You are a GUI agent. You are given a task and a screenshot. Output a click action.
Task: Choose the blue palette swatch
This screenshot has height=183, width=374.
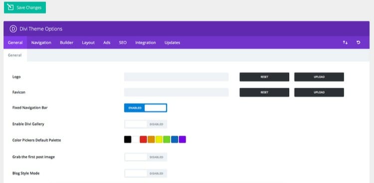175,140
